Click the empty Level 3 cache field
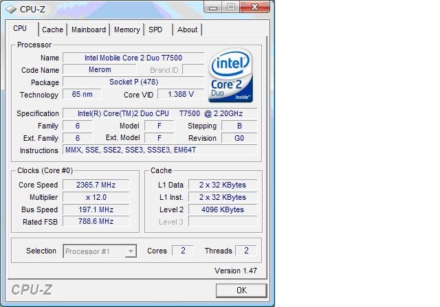The height and width of the screenshot is (307, 440). 223,221
